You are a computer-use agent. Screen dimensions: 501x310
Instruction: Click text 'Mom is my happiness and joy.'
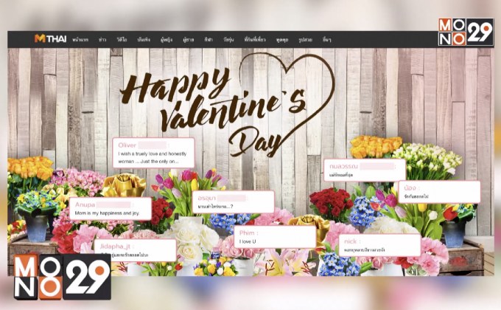pos(107,213)
